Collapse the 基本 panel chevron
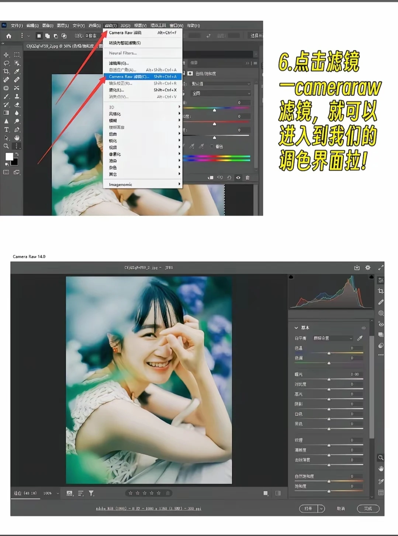 click(296, 328)
